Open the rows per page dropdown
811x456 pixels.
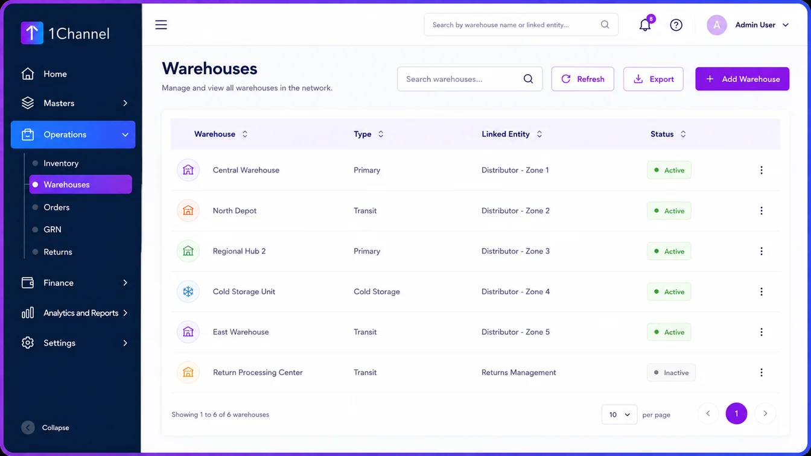pyautogui.click(x=619, y=414)
